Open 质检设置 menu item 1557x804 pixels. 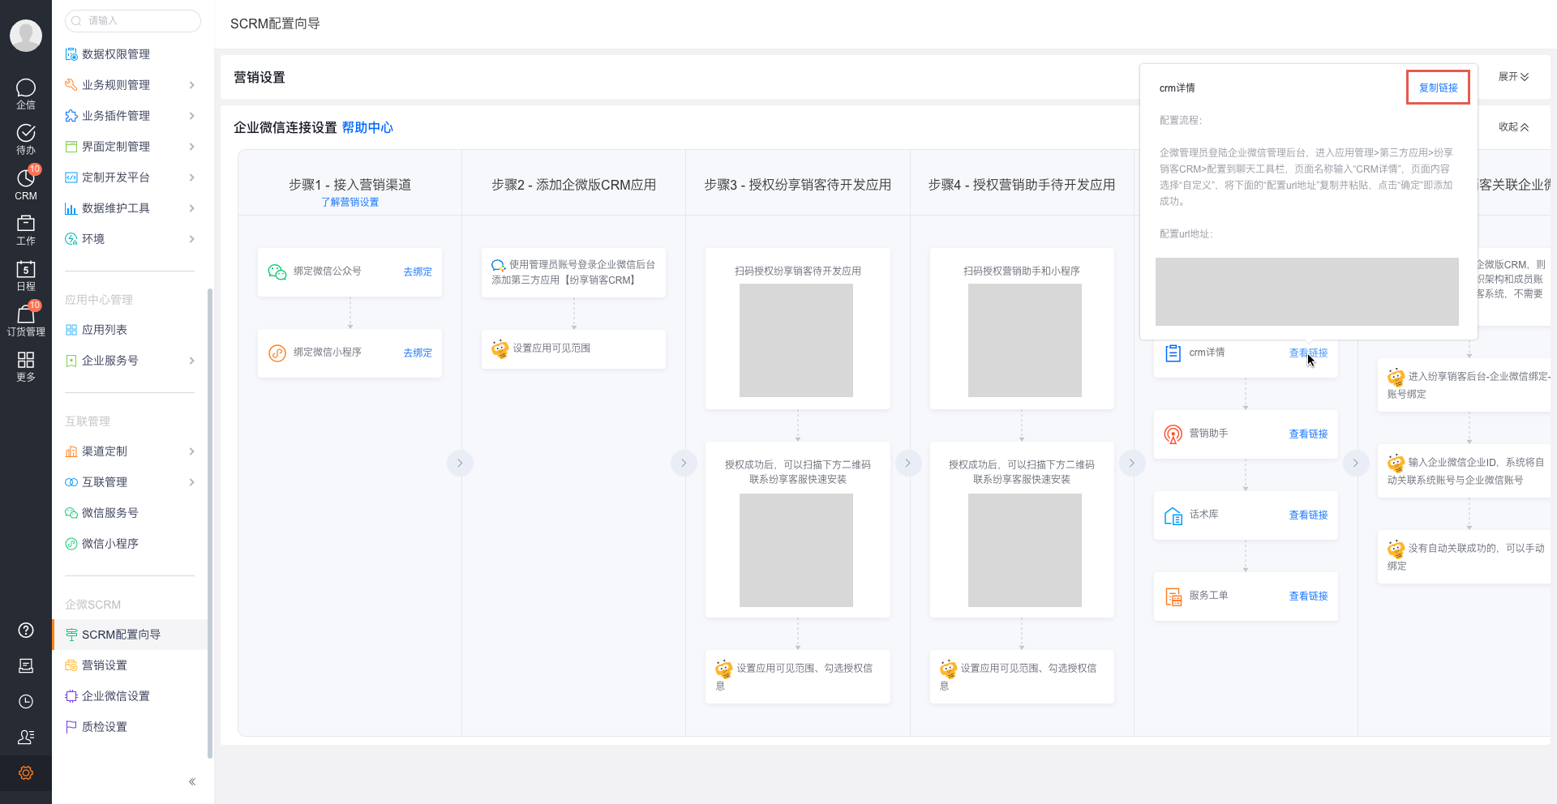130,726
